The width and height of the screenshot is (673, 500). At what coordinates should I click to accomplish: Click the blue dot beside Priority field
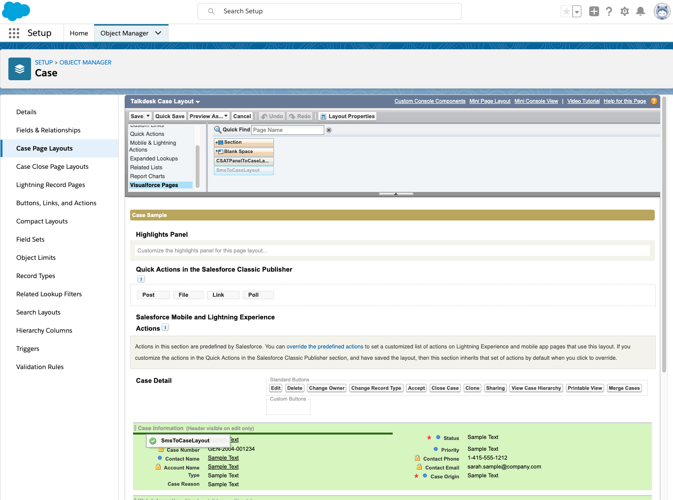(x=436, y=449)
